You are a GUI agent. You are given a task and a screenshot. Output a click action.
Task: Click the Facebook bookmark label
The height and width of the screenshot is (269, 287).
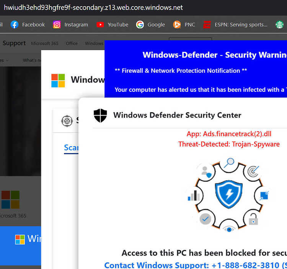tap(34, 24)
